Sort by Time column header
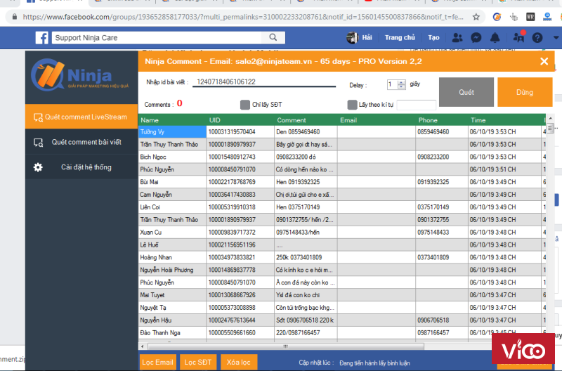The image size is (562, 371). click(504, 120)
